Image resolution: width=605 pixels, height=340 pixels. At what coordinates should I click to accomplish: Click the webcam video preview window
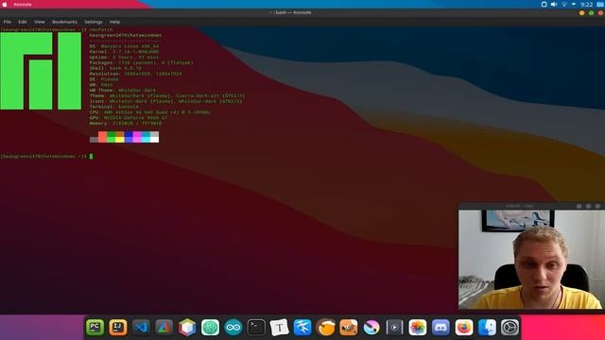[x=530, y=259]
